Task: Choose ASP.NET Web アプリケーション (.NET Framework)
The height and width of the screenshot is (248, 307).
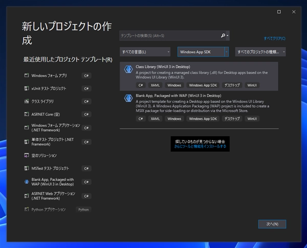Action: 57,196
